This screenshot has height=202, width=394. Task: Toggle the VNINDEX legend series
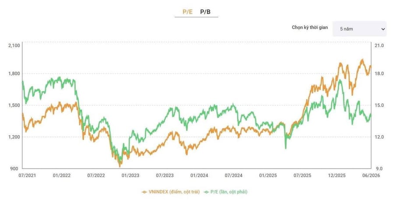pyautogui.click(x=171, y=192)
